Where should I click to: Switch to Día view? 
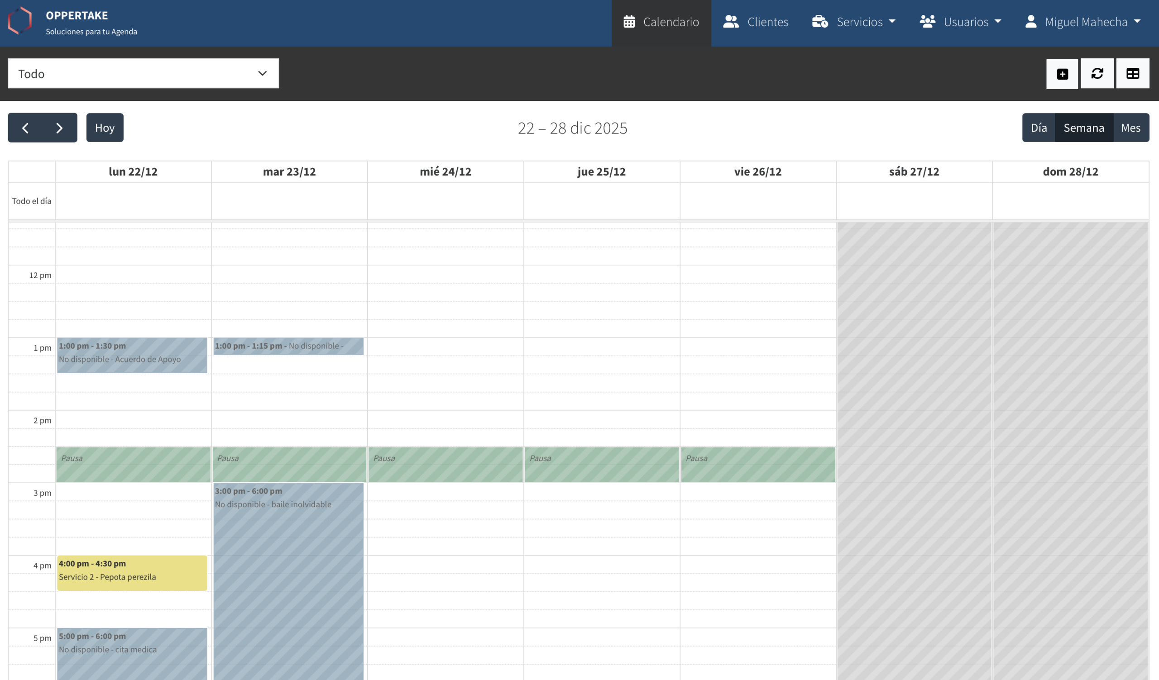point(1039,128)
